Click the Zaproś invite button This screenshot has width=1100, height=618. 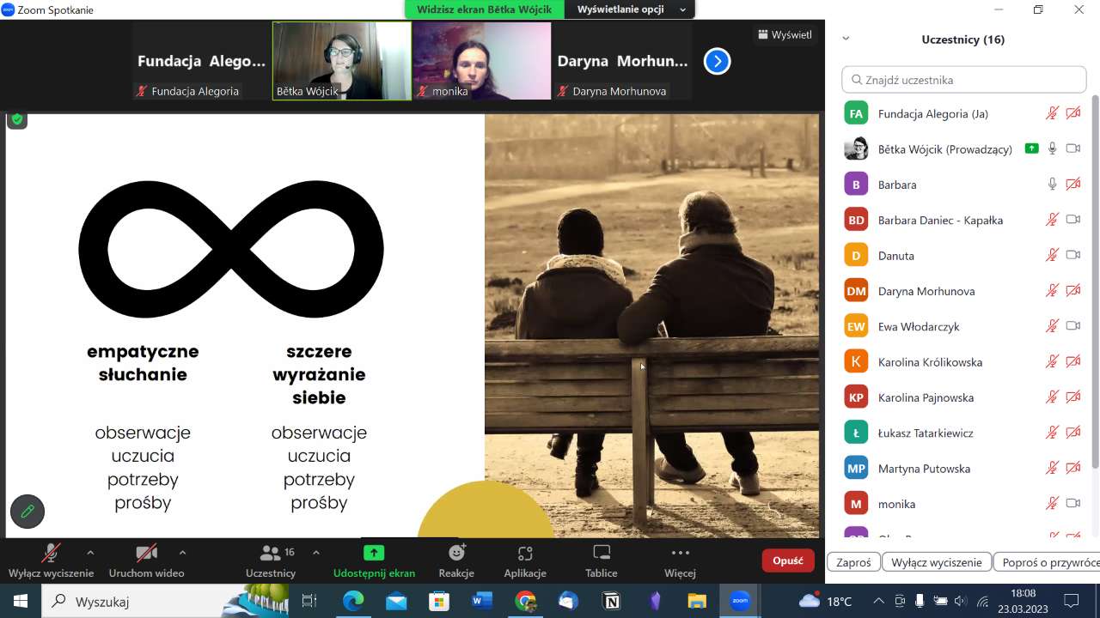pos(853,562)
